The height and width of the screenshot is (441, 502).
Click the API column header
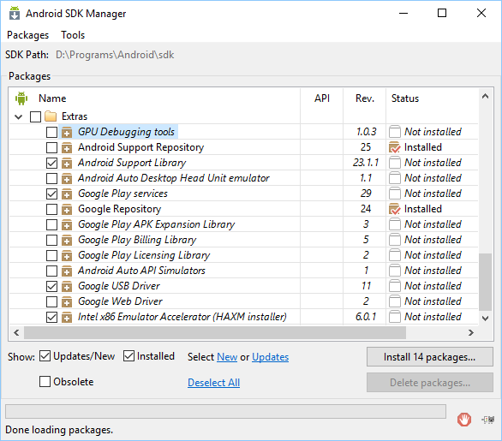point(322,98)
